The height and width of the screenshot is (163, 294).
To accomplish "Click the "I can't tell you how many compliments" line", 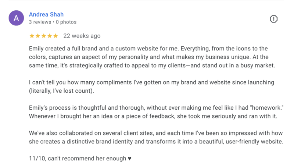I will coord(151,82).
